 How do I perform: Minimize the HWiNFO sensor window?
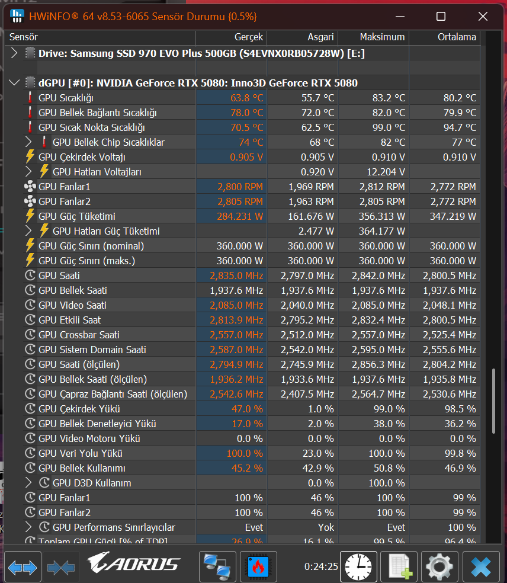[x=400, y=17]
